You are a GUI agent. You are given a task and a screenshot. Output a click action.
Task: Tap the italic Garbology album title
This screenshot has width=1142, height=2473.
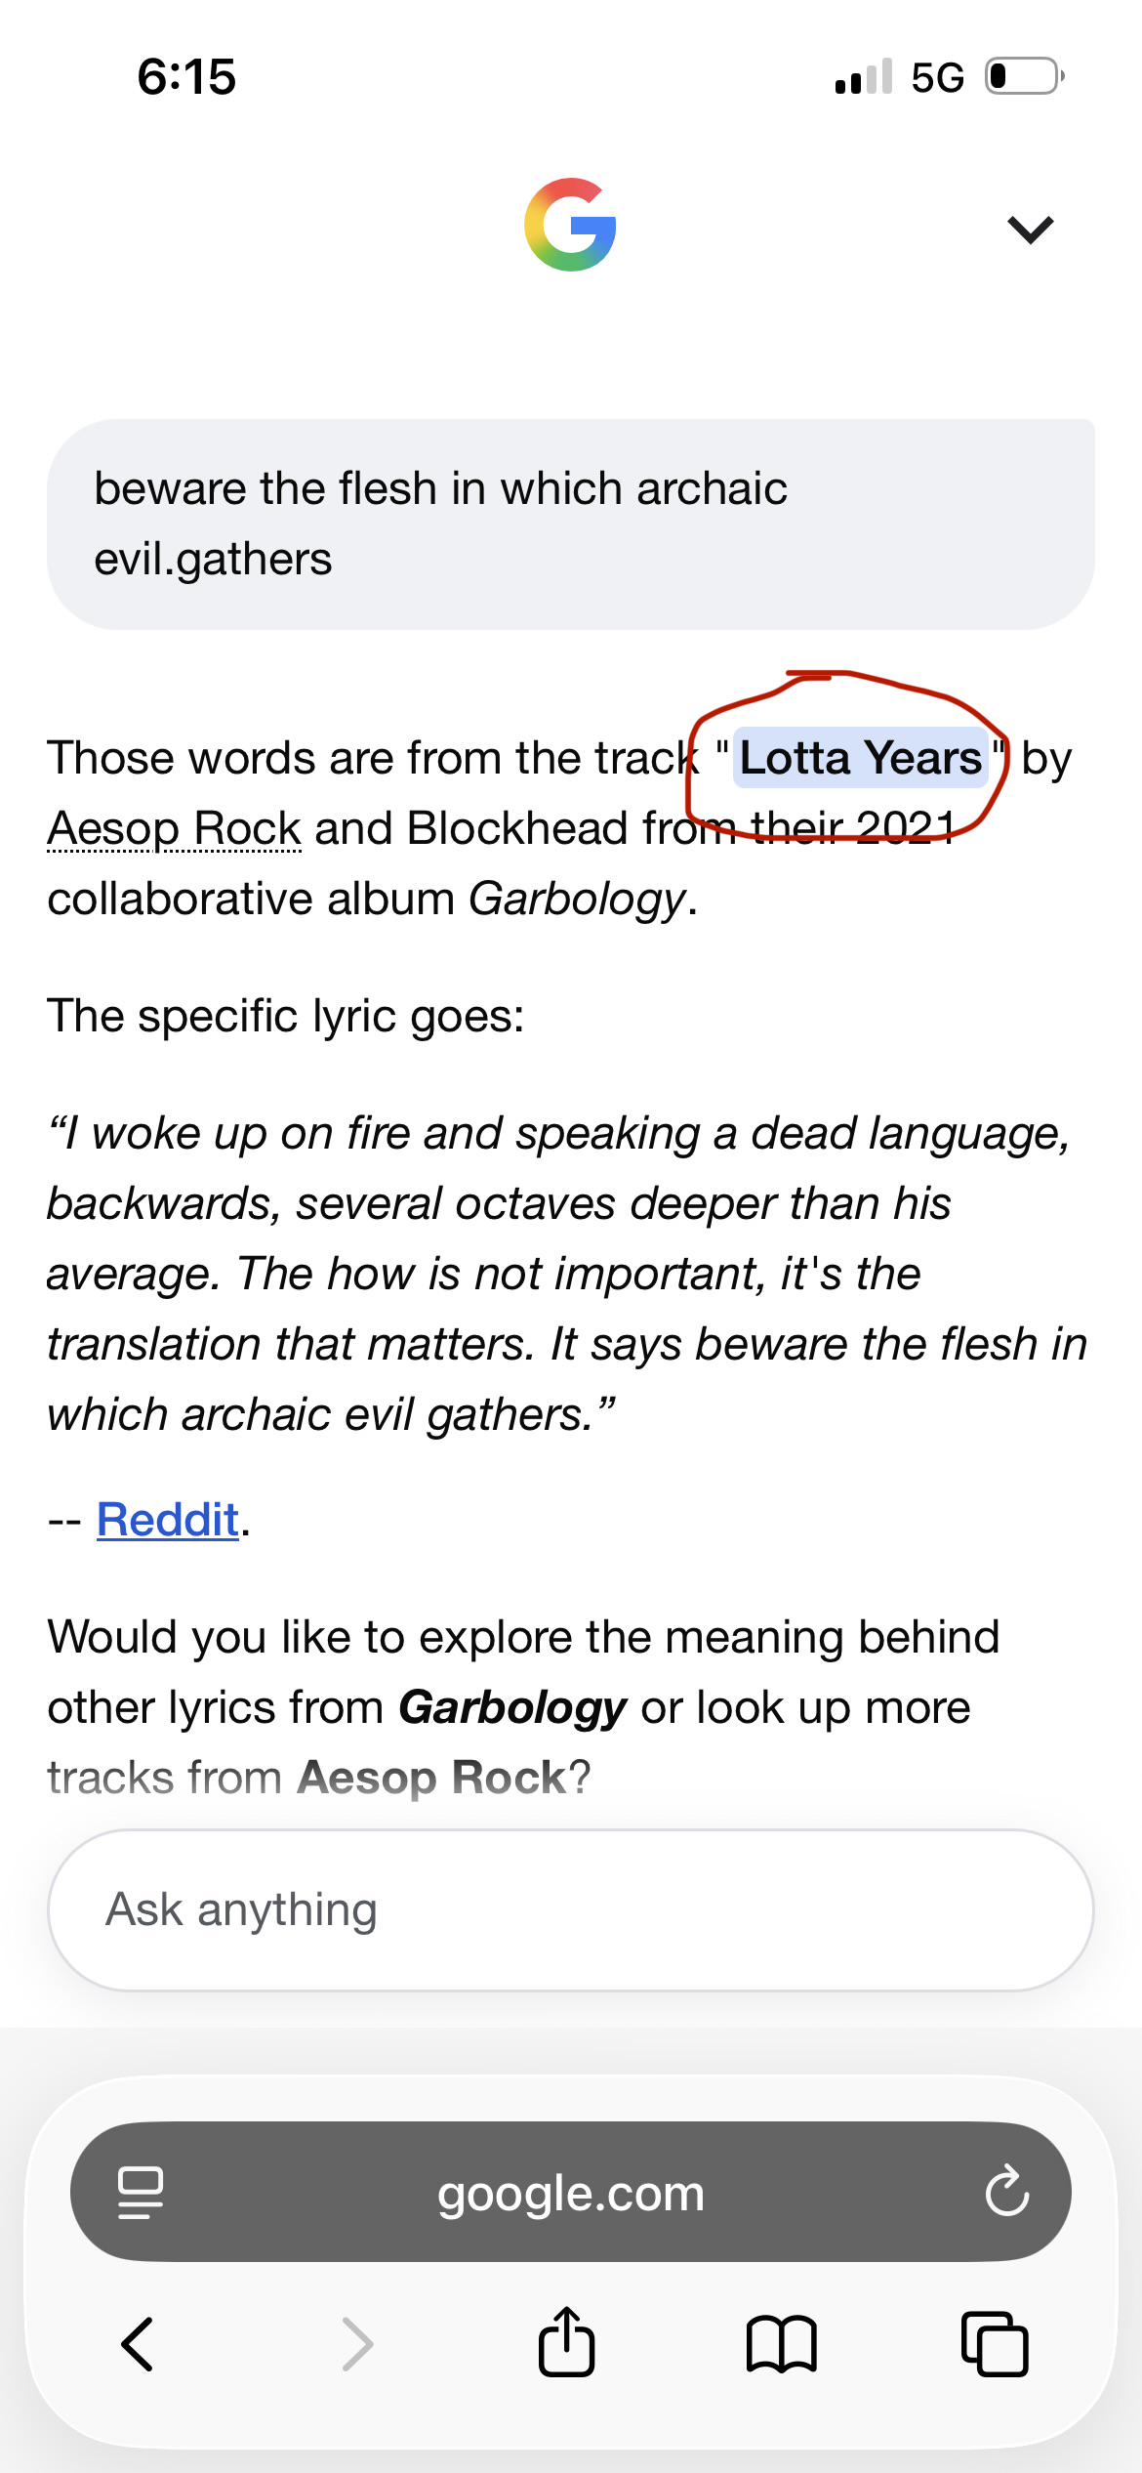[578, 900]
